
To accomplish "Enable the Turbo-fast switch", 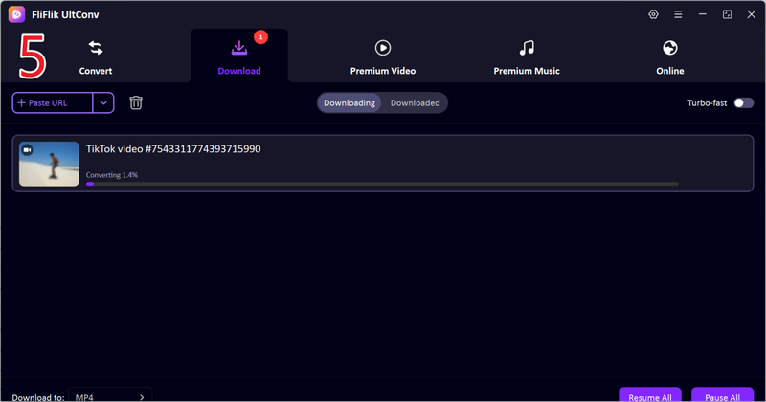I will coord(744,103).
